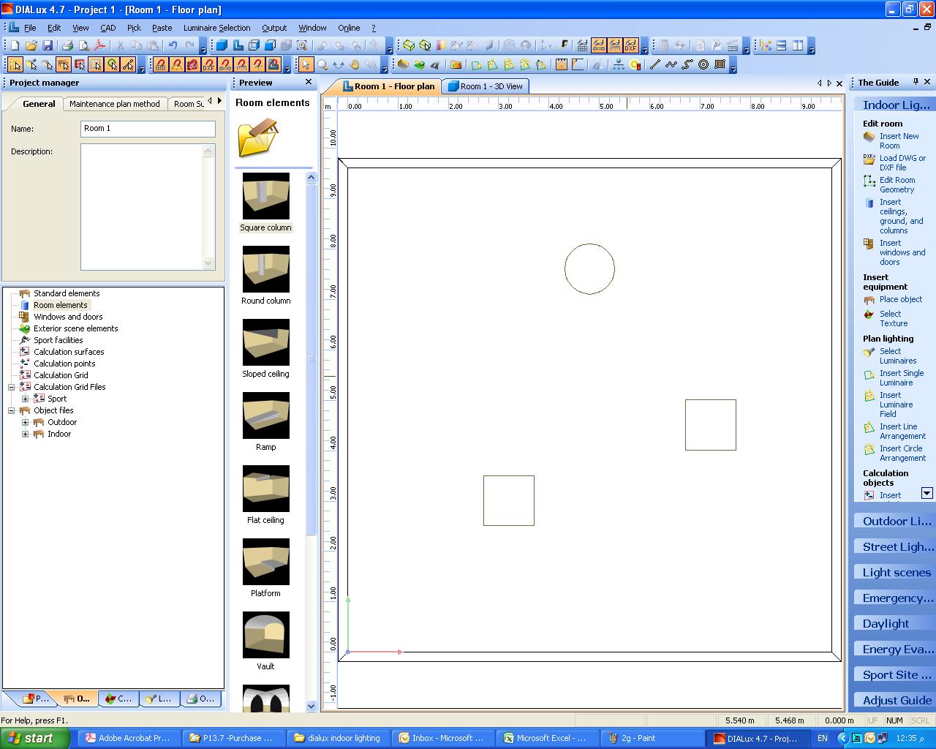Click the calculator icon in toolbar
This screenshot has width=936, height=749.
(x=664, y=45)
